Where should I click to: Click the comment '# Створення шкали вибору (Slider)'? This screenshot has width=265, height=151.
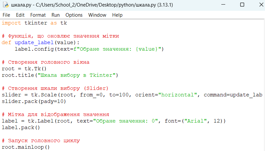pos(55,88)
